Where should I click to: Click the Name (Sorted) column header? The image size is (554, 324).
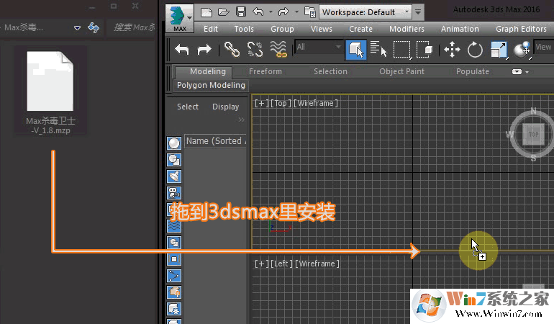click(x=215, y=141)
